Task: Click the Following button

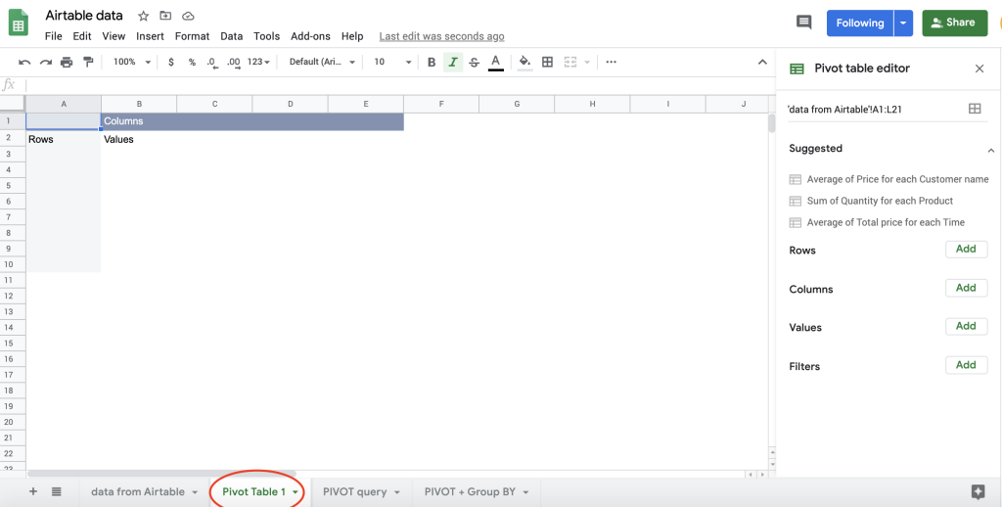Action: pyautogui.click(x=859, y=23)
